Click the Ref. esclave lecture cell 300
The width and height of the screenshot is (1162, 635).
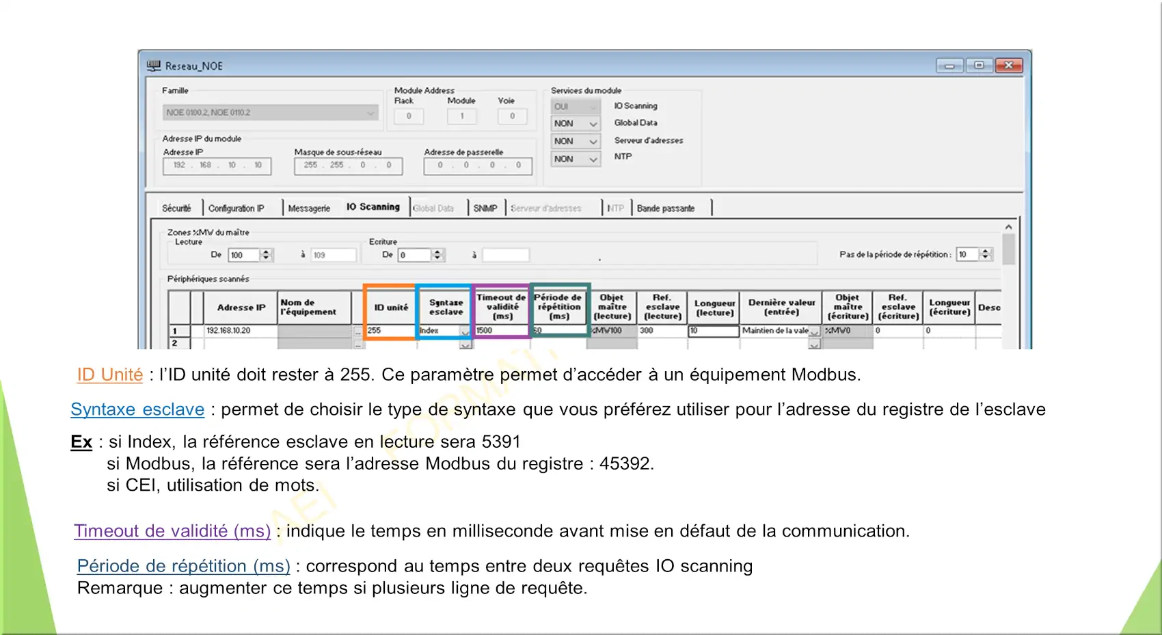point(662,331)
